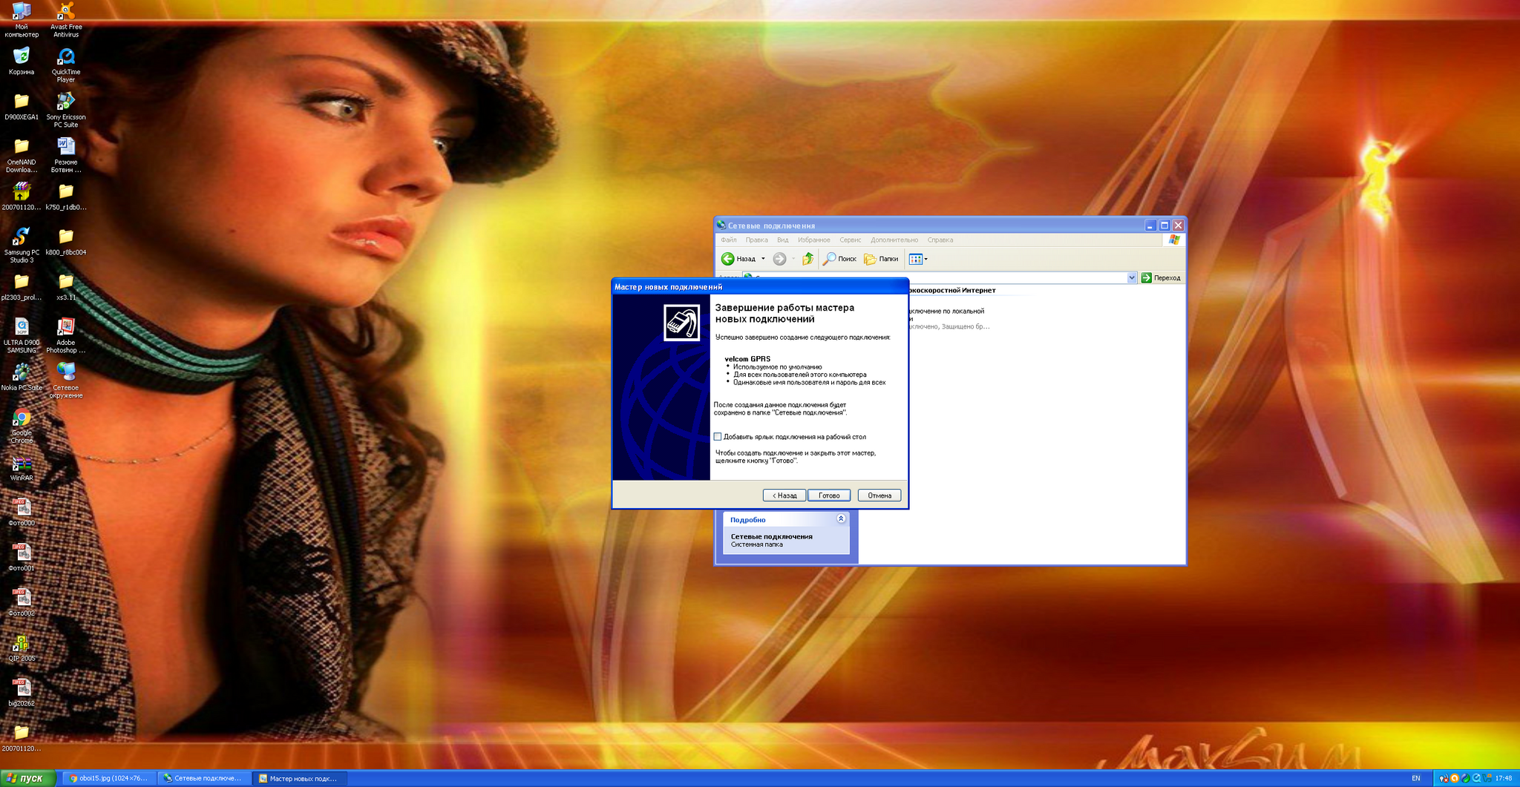Open the xs3.11 folder
Viewport: 1520px width, 787px height.
66,287
